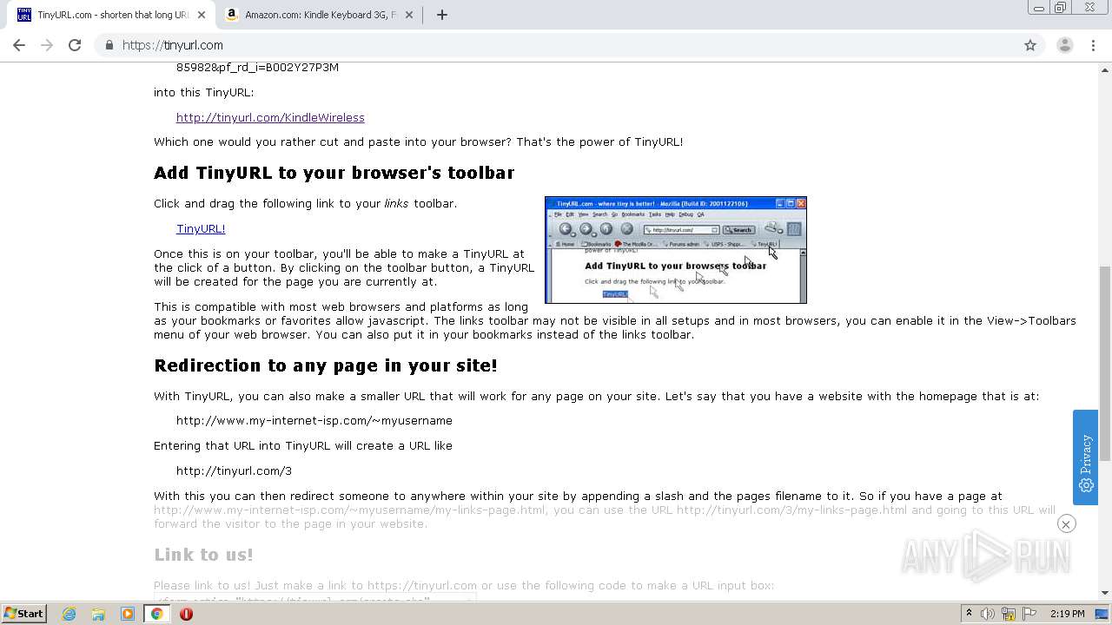Open a new tab with the plus button

tap(441, 15)
